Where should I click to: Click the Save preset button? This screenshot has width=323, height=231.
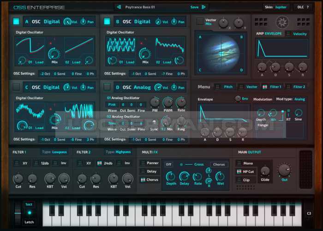tap(194, 7)
